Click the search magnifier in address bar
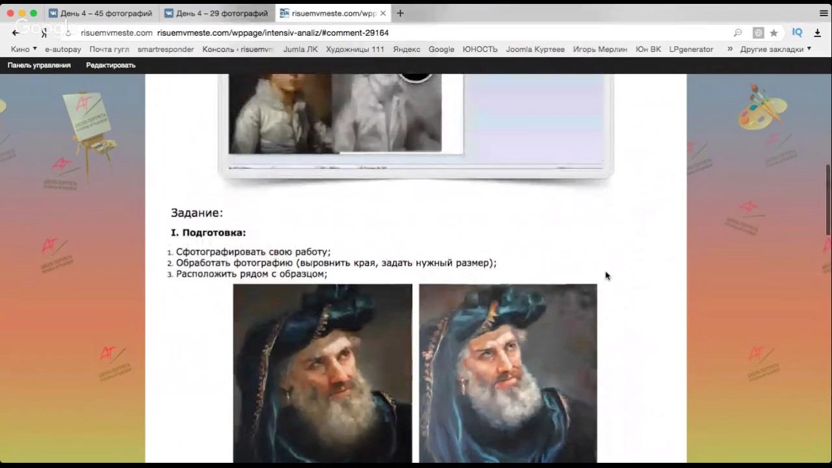Image resolution: width=832 pixels, height=468 pixels. click(x=738, y=32)
